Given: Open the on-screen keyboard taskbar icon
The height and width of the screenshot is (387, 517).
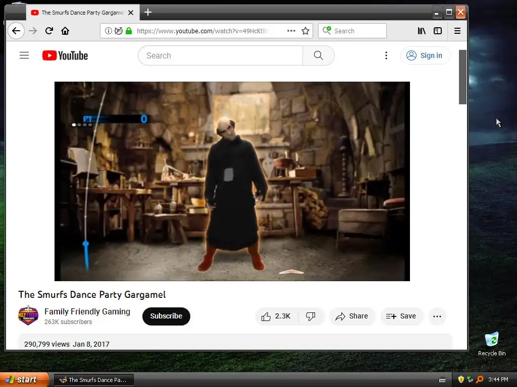Looking at the screenshot, I should [x=442, y=380].
